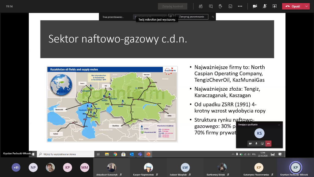314x177 pixels.
Task: Click the Kazakhstan oil fields map image
Action: tap(112, 104)
